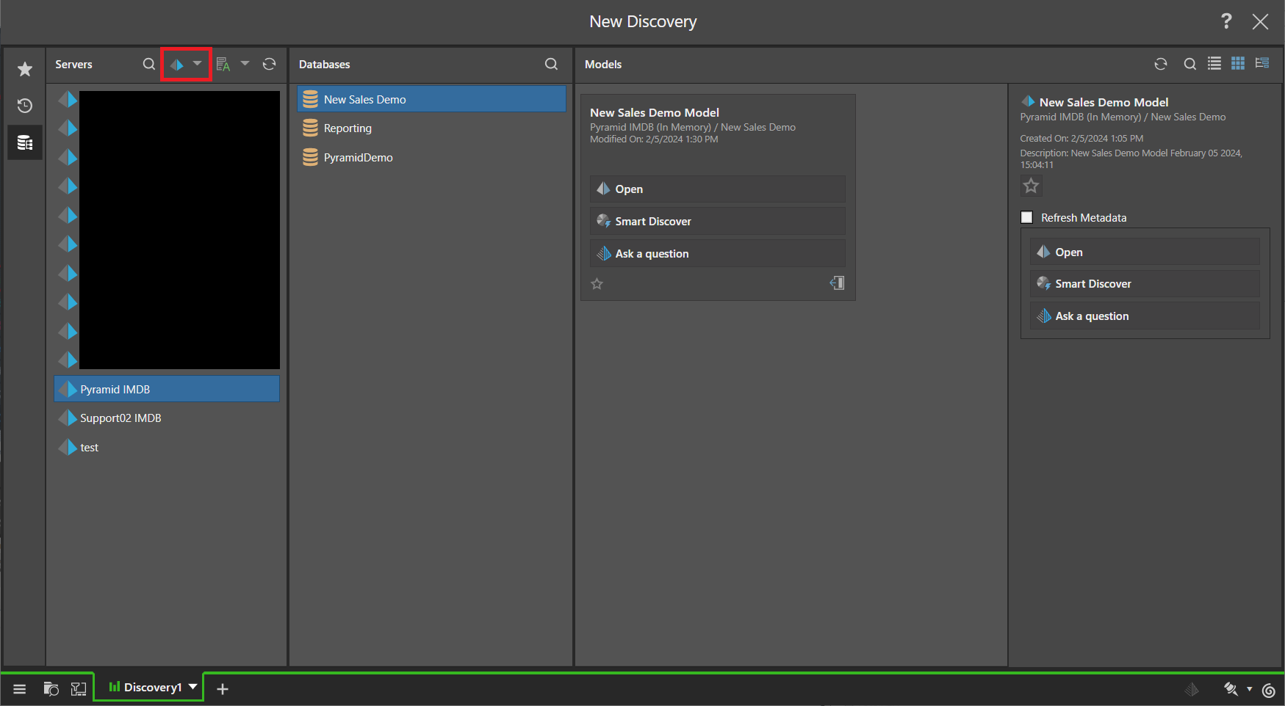Screen dimensions: 1285x706
Task: Select the New Sales Demo database
Action: (x=431, y=99)
